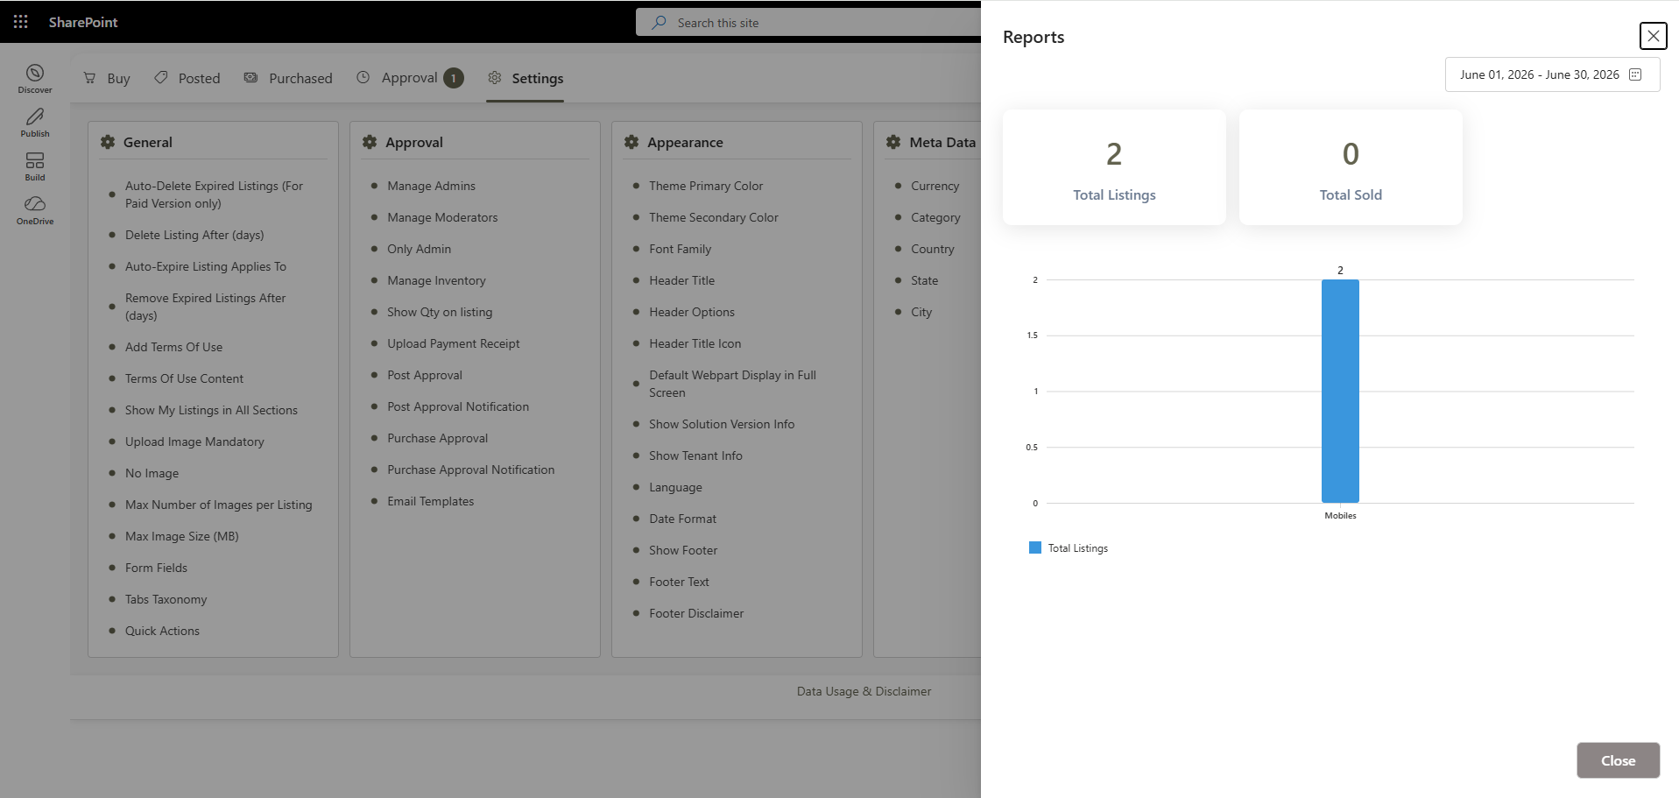This screenshot has width=1679, height=798.
Task: Close the Reports panel with X icon
Action: [x=1653, y=36]
